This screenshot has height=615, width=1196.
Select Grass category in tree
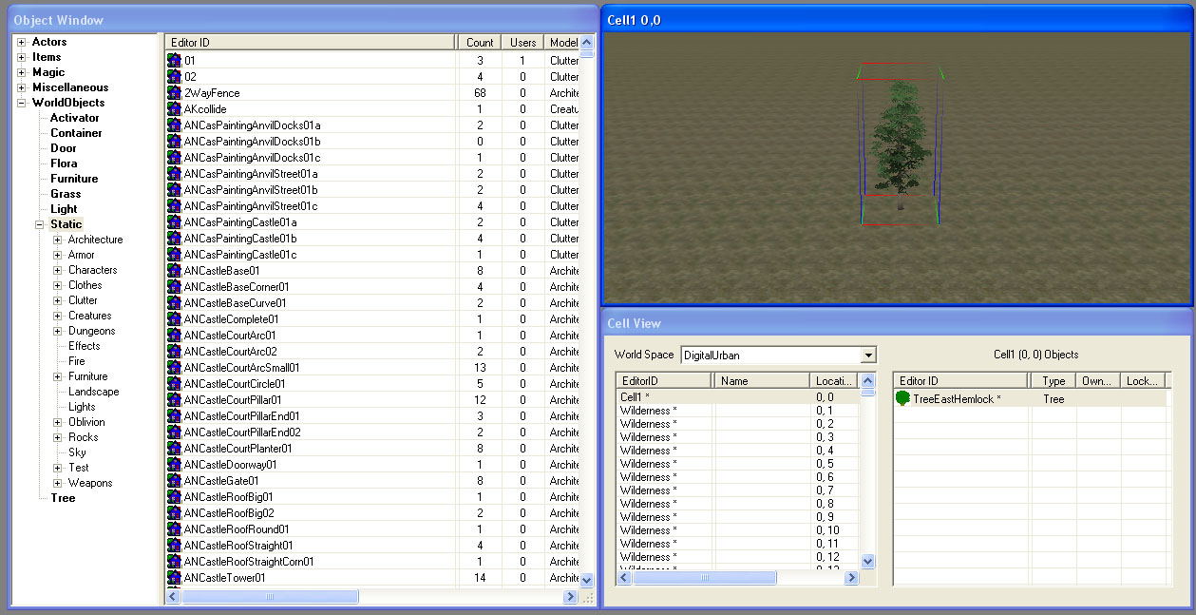click(x=66, y=194)
